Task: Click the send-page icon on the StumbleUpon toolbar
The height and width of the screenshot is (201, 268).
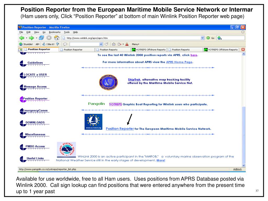Action: [x=119, y=44]
